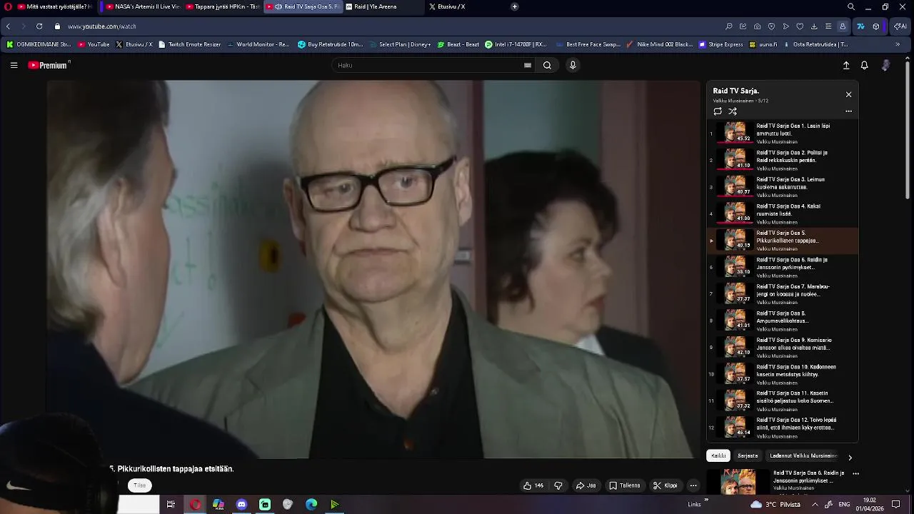Viewport: 914px width, 514px height.
Task: Play Raid TV Sarja Osa 9 Komisario Jansson
Action: 783,347
